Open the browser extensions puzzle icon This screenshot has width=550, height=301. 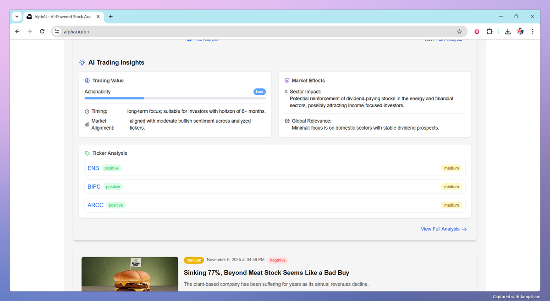pos(489,31)
